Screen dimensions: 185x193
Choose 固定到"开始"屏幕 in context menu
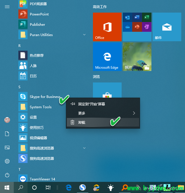point(103,104)
